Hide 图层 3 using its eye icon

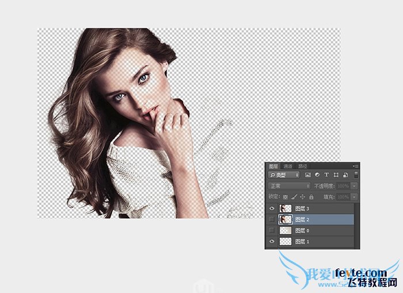(272, 209)
